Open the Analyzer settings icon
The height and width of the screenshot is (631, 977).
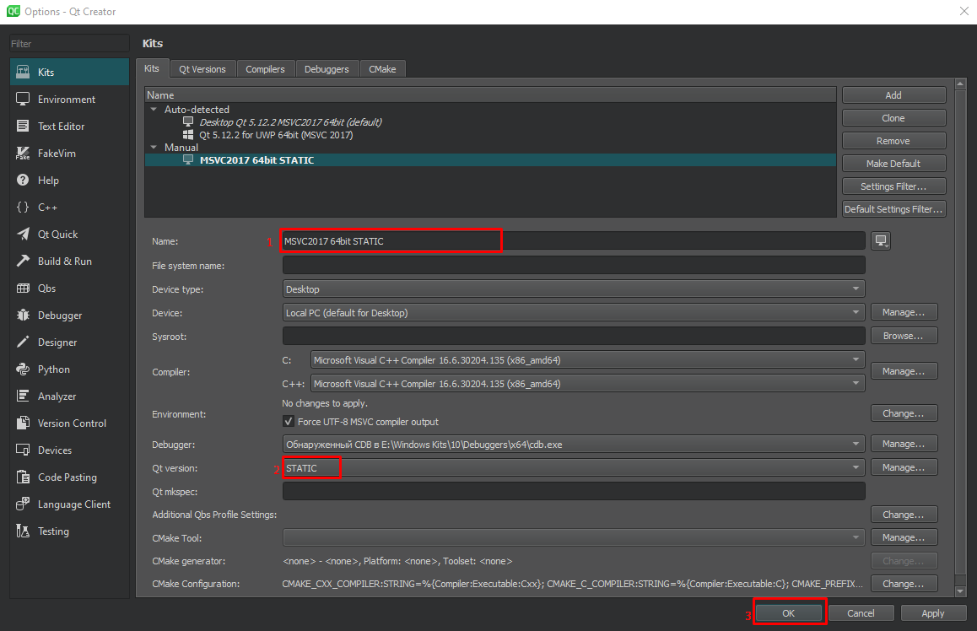[23, 396]
